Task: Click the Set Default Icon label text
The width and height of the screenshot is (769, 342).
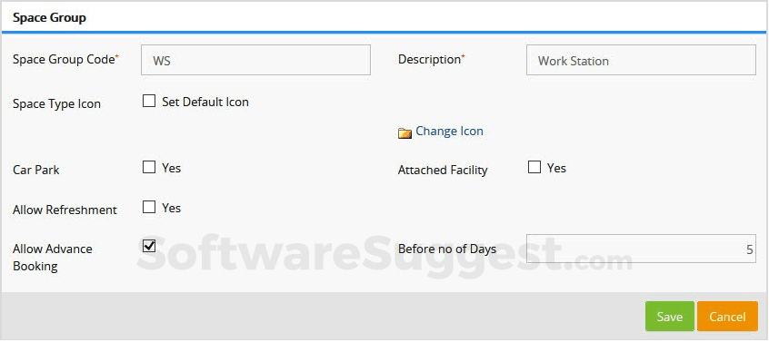Action: (x=205, y=102)
